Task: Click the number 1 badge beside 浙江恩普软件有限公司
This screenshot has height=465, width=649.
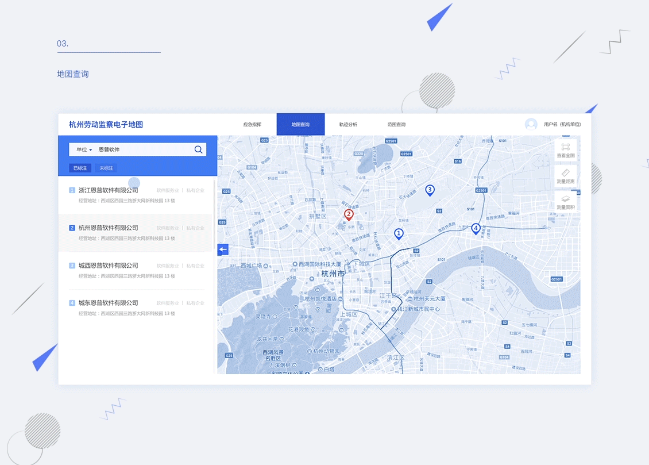Action: pos(72,190)
